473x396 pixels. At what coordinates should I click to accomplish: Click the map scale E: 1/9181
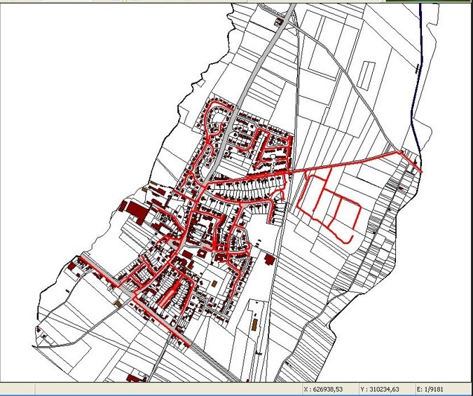430,390
